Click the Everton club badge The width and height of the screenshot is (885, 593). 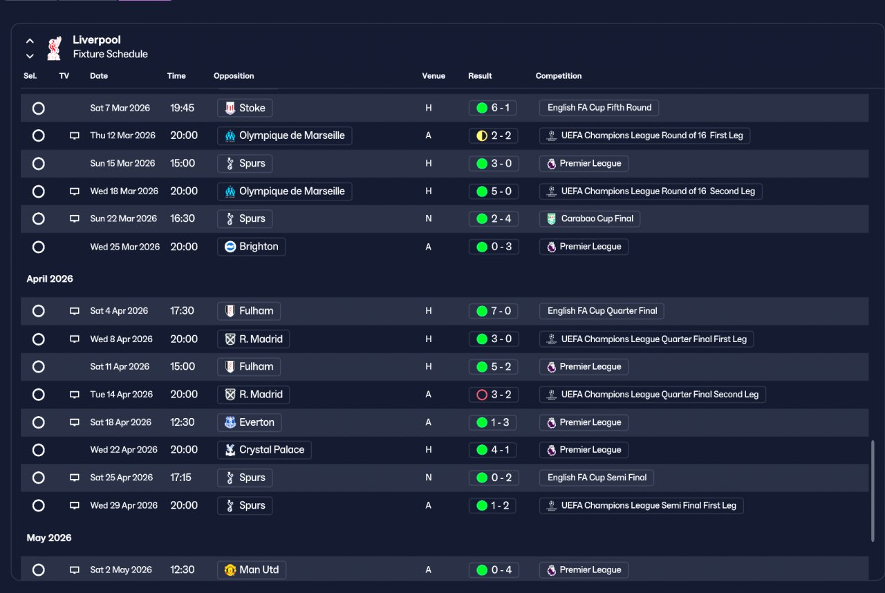pyautogui.click(x=230, y=422)
